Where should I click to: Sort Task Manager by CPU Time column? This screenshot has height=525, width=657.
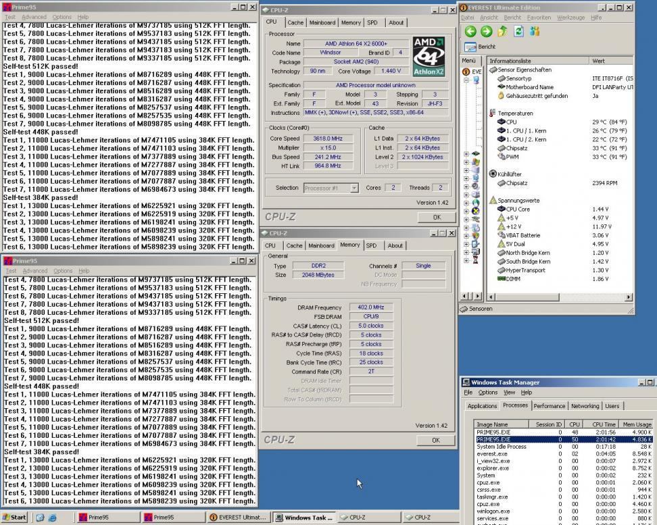(x=600, y=424)
